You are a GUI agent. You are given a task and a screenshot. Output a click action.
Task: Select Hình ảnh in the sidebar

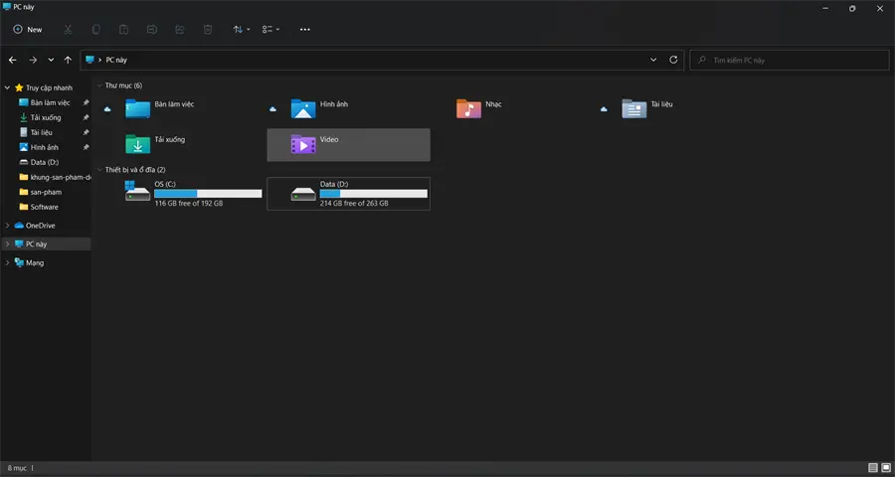[x=46, y=147]
